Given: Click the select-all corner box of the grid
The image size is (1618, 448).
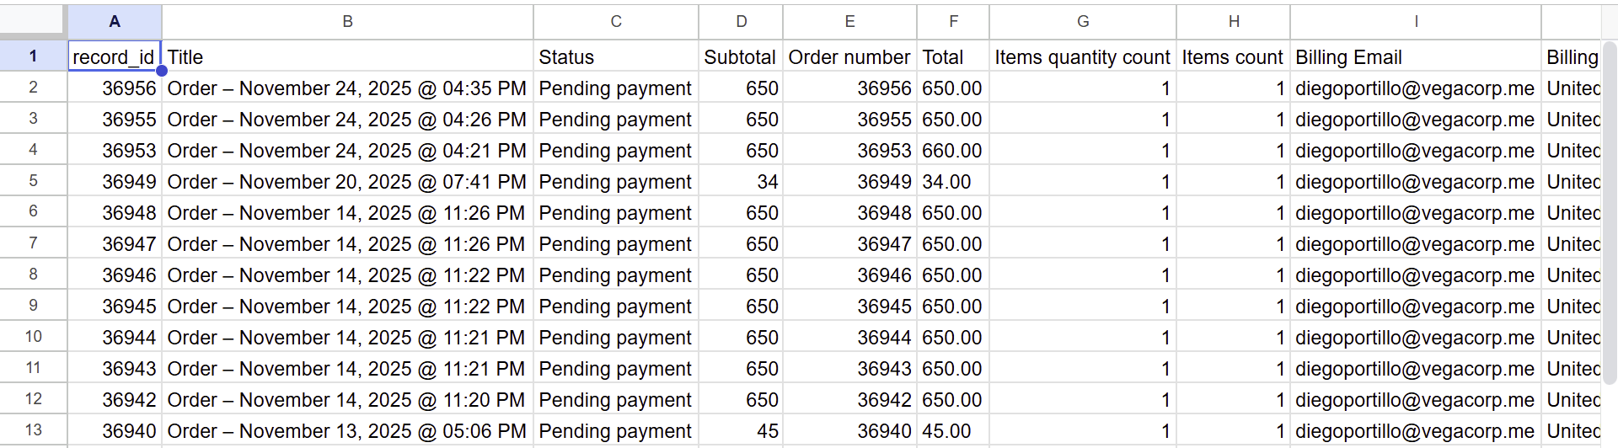Looking at the screenshot, I should pyautogui.click(x=33, y=20).
